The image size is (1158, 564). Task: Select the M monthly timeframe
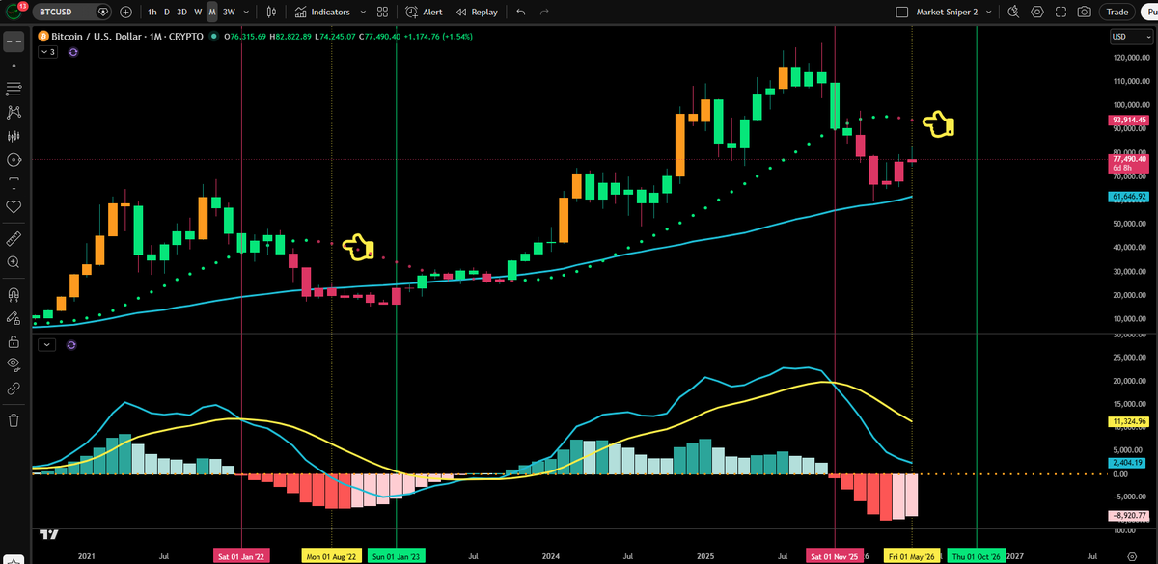coord(212,13)
